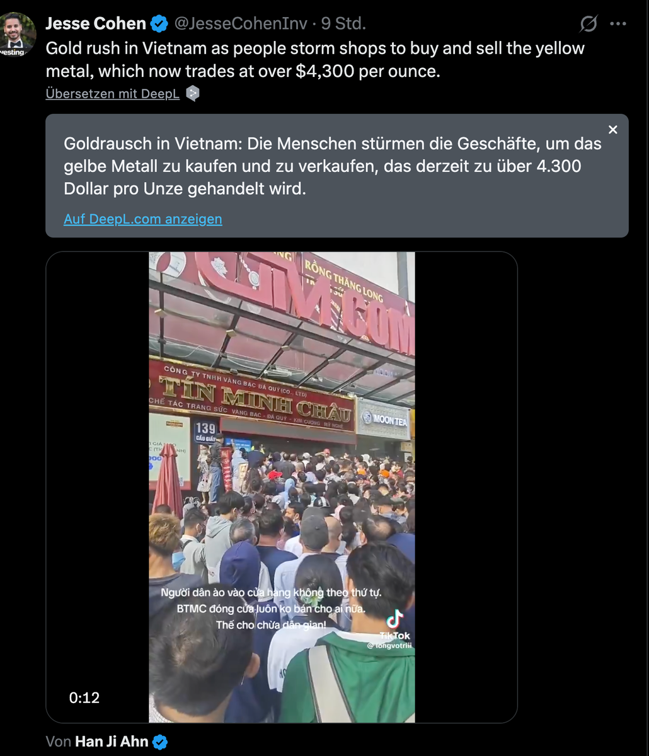
Task: Click the German translated text block
Action: [333, 166]
